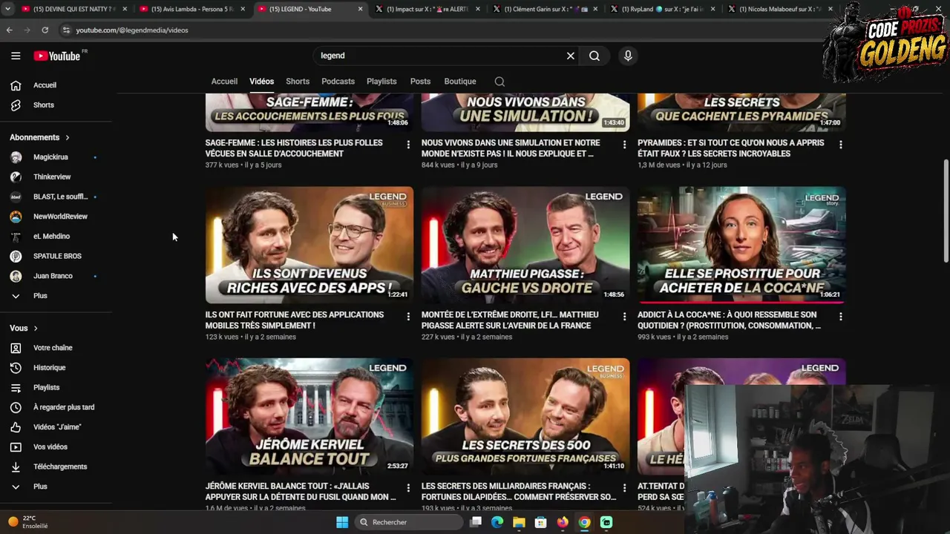Open options for Jérôme Kerviel video
Viewport: 950px width, 534px height.
click(408, 488)
